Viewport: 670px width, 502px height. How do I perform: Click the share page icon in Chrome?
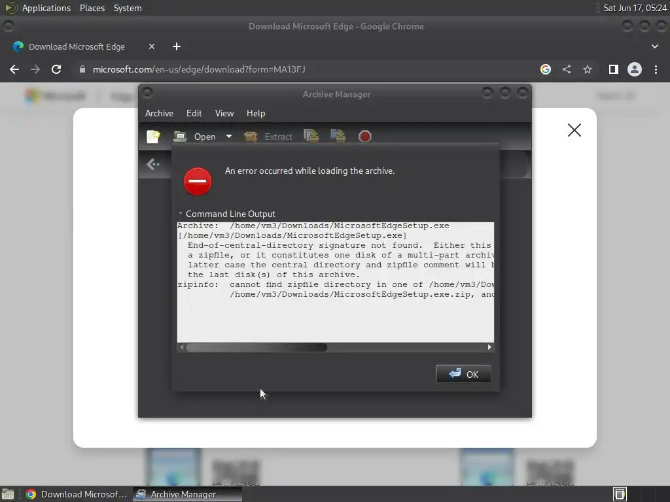[x=567, y=69]
